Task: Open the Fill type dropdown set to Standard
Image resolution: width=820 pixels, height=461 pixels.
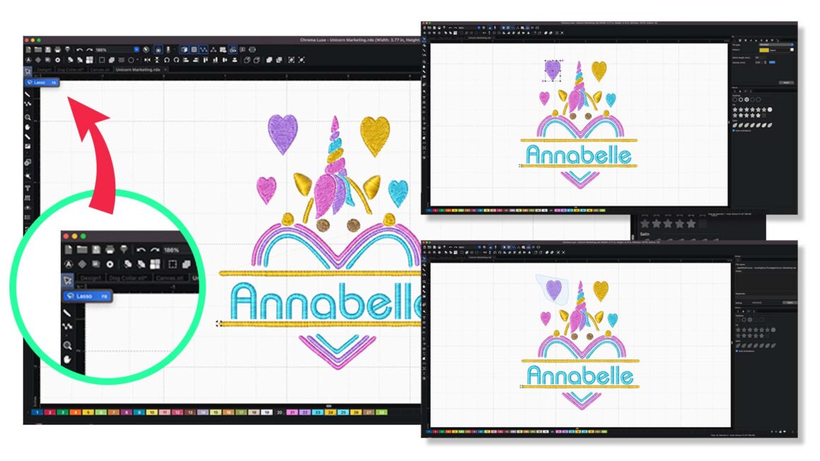Action: (773, 43)
